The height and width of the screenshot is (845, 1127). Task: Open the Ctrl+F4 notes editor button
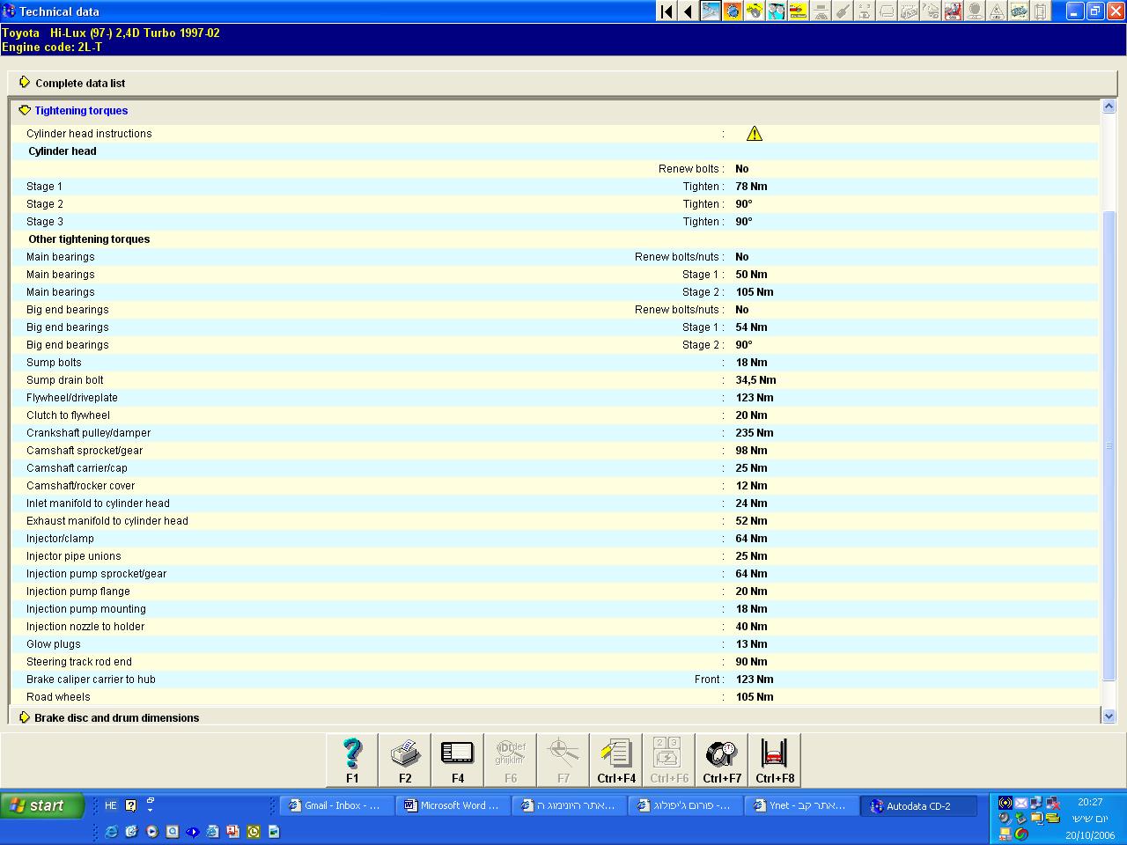pos(616,760)
